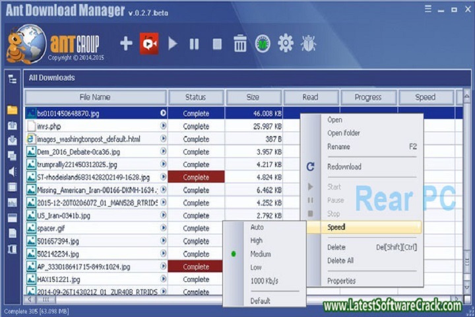475x317 pixels.
Task: Choose Open in context menu
Action: tap(334, 120)
